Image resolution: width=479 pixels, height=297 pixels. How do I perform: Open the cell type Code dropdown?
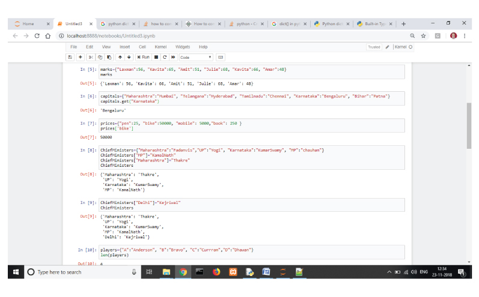point(196,57)
